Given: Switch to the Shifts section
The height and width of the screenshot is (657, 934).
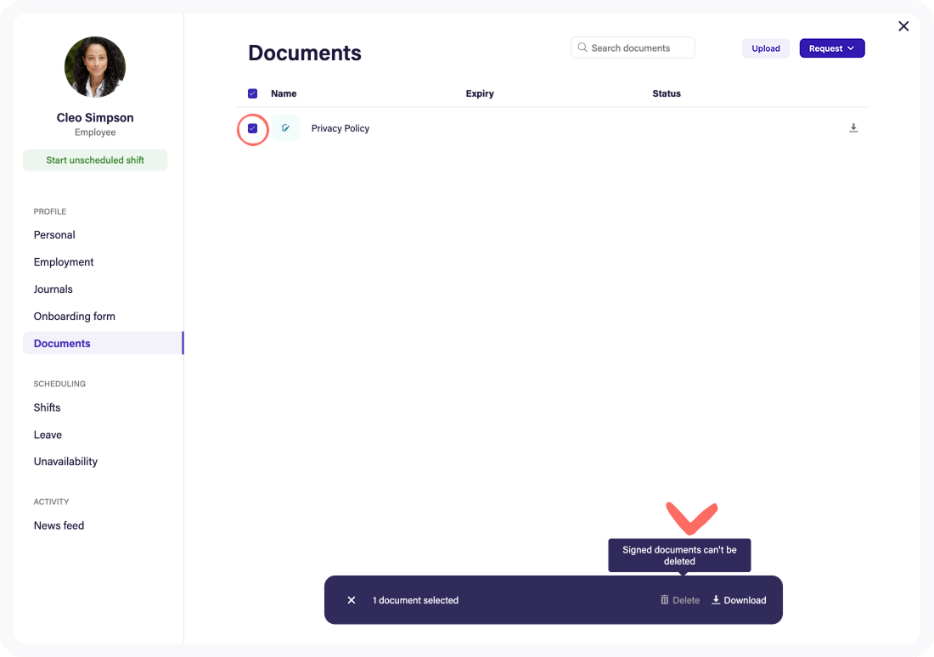Looking at the screenshot, I should click(47, 407).
